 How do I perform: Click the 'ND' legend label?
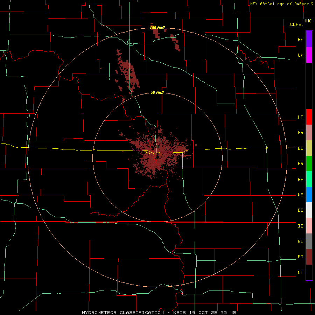click(300, 273)
